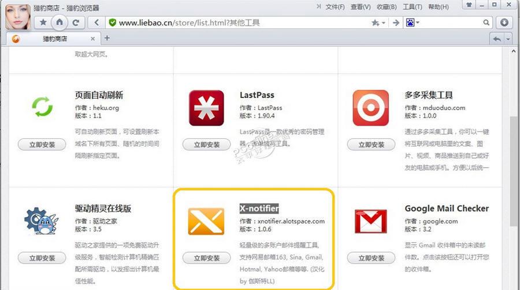Click the highlighted X-notifier title
The width and height of the screenshot is (520, 290).
259,209
